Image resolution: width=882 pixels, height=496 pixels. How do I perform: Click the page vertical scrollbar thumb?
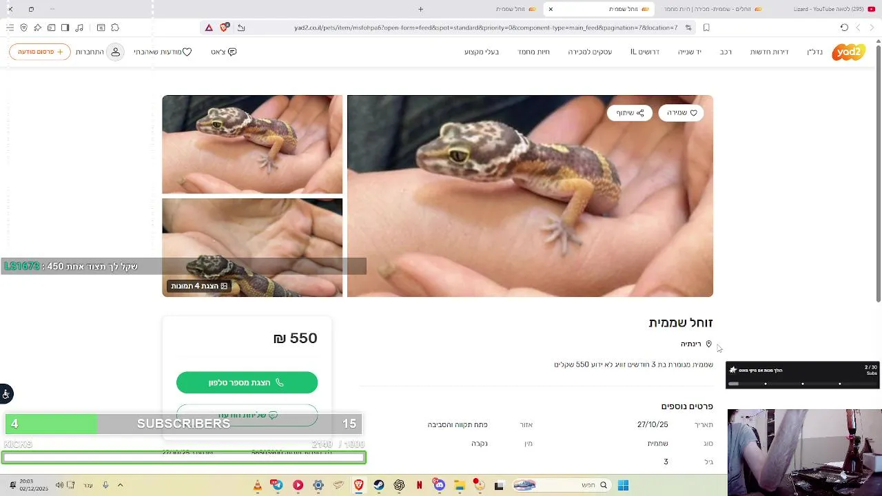878,172
